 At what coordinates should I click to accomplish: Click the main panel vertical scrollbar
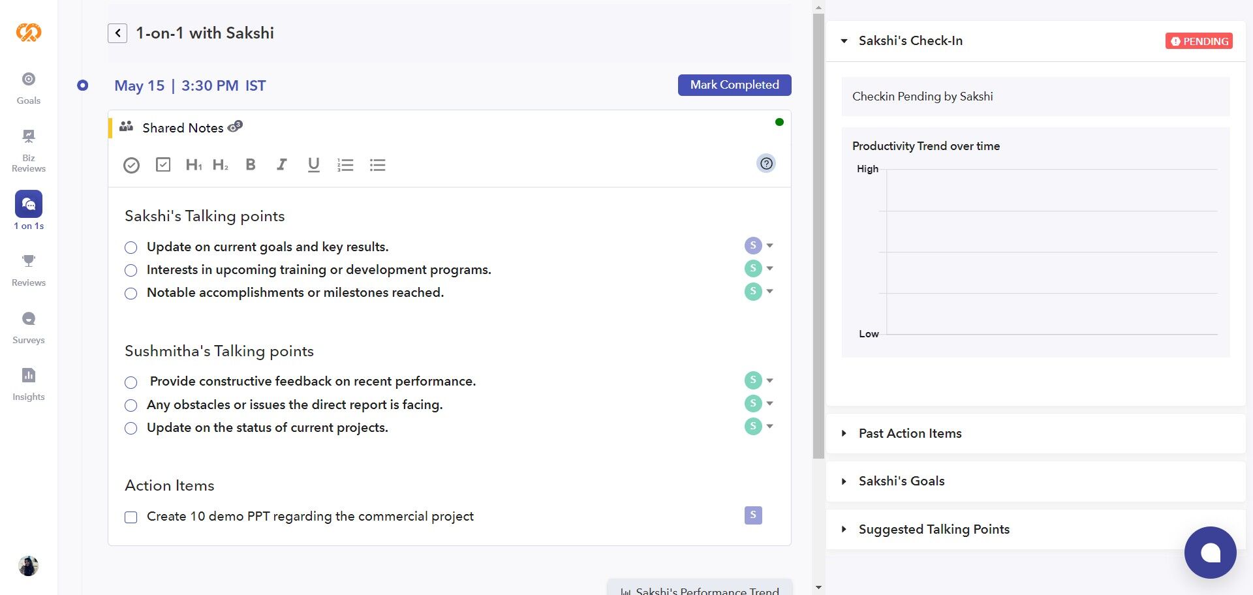pyautogui.click(x=818, y=235)
